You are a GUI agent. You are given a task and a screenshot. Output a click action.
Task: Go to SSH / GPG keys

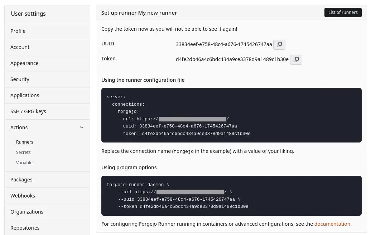(x=28, y=111)
